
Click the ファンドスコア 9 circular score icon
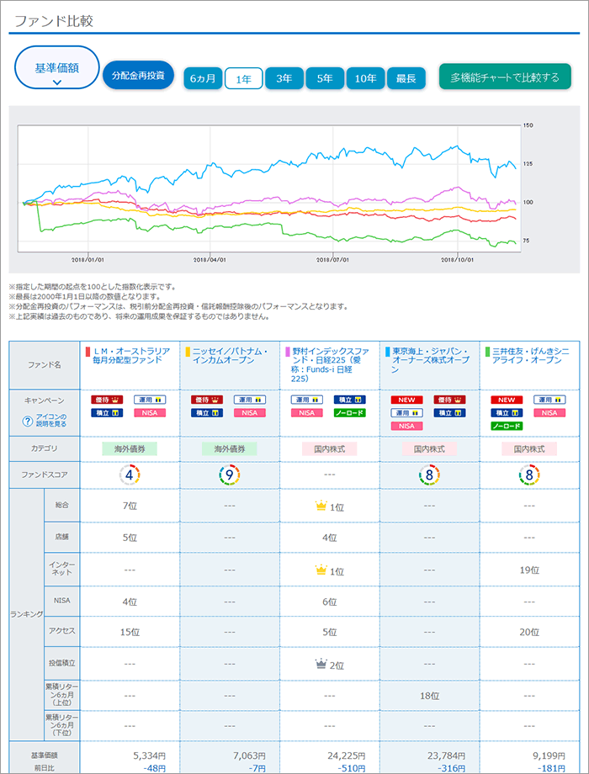[228, 475]
